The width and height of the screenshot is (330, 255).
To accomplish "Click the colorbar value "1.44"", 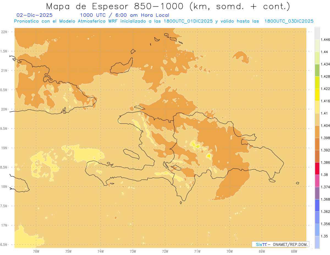I will (324, 52).
